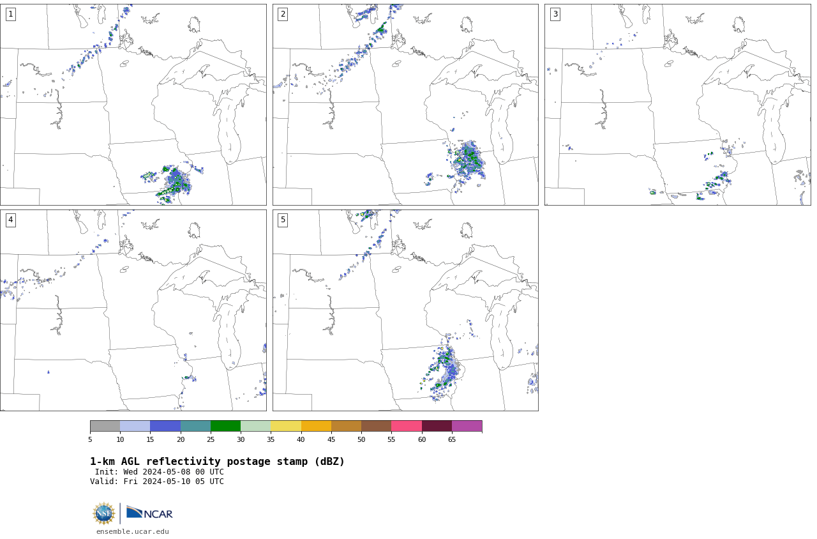817x539 pixels.
Task: Click the number 3 panel label
Action: 555,14
